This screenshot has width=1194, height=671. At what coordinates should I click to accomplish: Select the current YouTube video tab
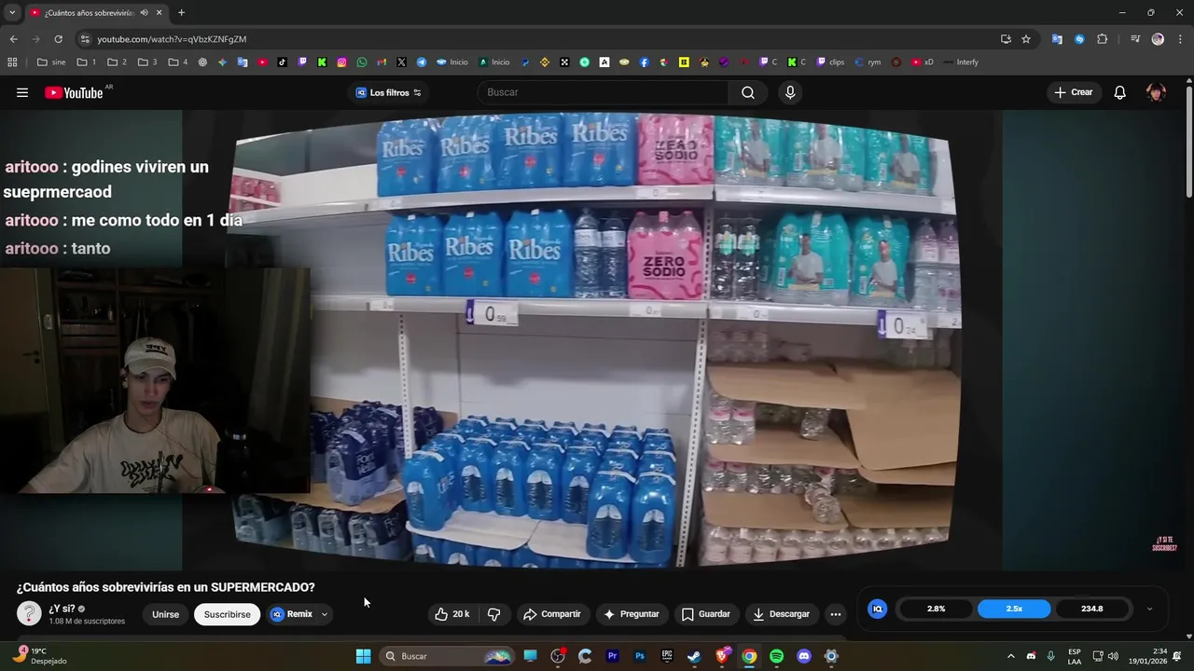(x=97, y=12)
